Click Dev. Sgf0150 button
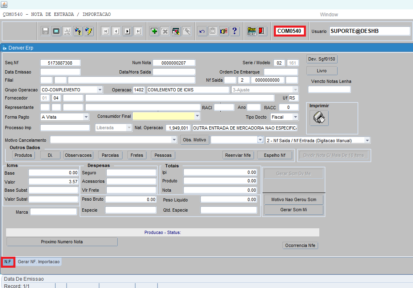Image resolution: width=413 pixels, height=288 pixels. pos(322,59)
